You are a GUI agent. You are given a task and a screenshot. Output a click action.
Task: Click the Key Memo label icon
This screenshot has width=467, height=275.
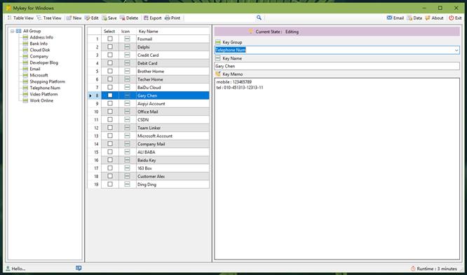(218, 74)
